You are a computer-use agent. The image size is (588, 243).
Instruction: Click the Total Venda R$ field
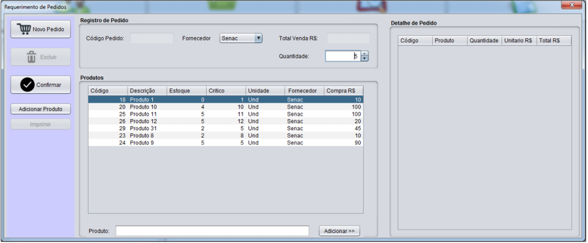(x=349, y=38)
